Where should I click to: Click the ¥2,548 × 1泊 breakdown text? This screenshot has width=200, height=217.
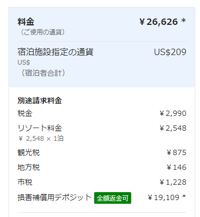41,139
